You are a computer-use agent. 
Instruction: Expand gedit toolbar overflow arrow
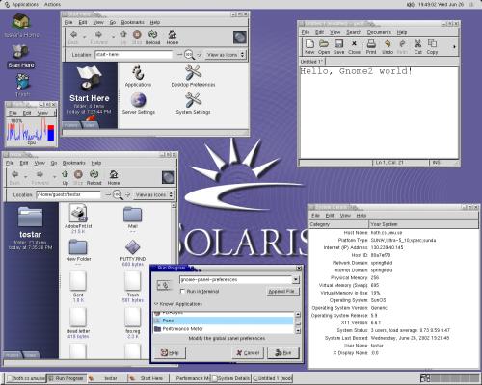454,47
